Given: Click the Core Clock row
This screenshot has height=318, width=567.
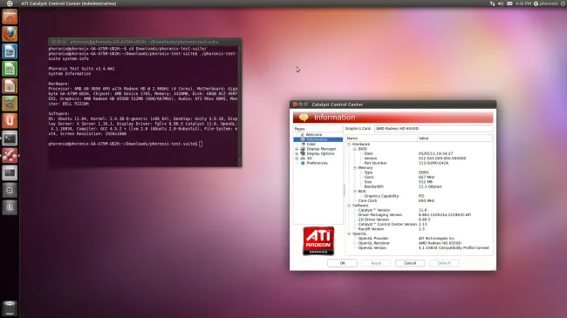Looking at the screenshot, I should point(419,200).
